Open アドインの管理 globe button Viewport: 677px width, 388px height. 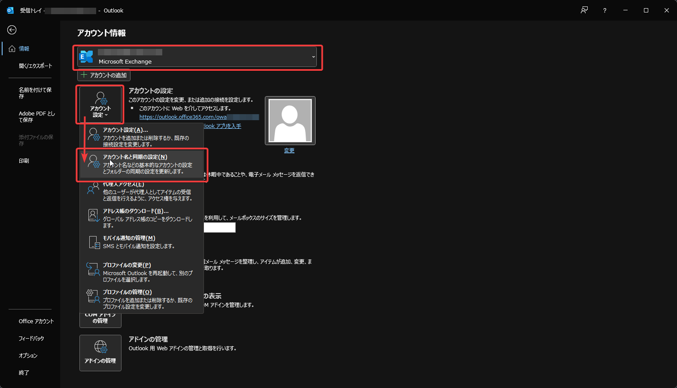click(x=100, y=353)
